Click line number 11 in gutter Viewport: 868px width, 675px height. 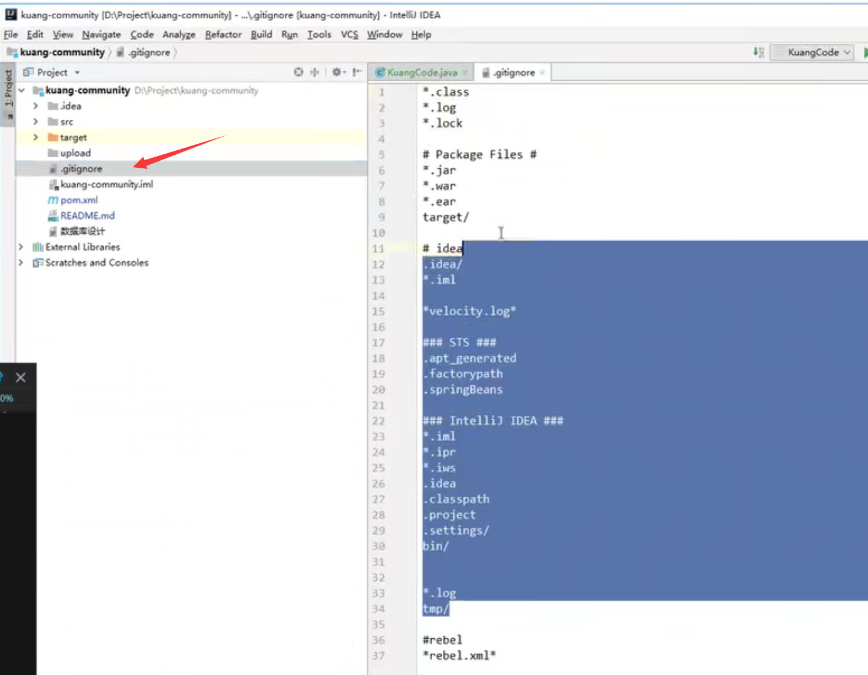[378, 248]
